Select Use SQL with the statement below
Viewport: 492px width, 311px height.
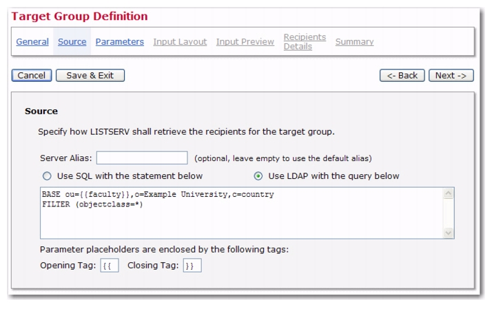tap(47, 176)
